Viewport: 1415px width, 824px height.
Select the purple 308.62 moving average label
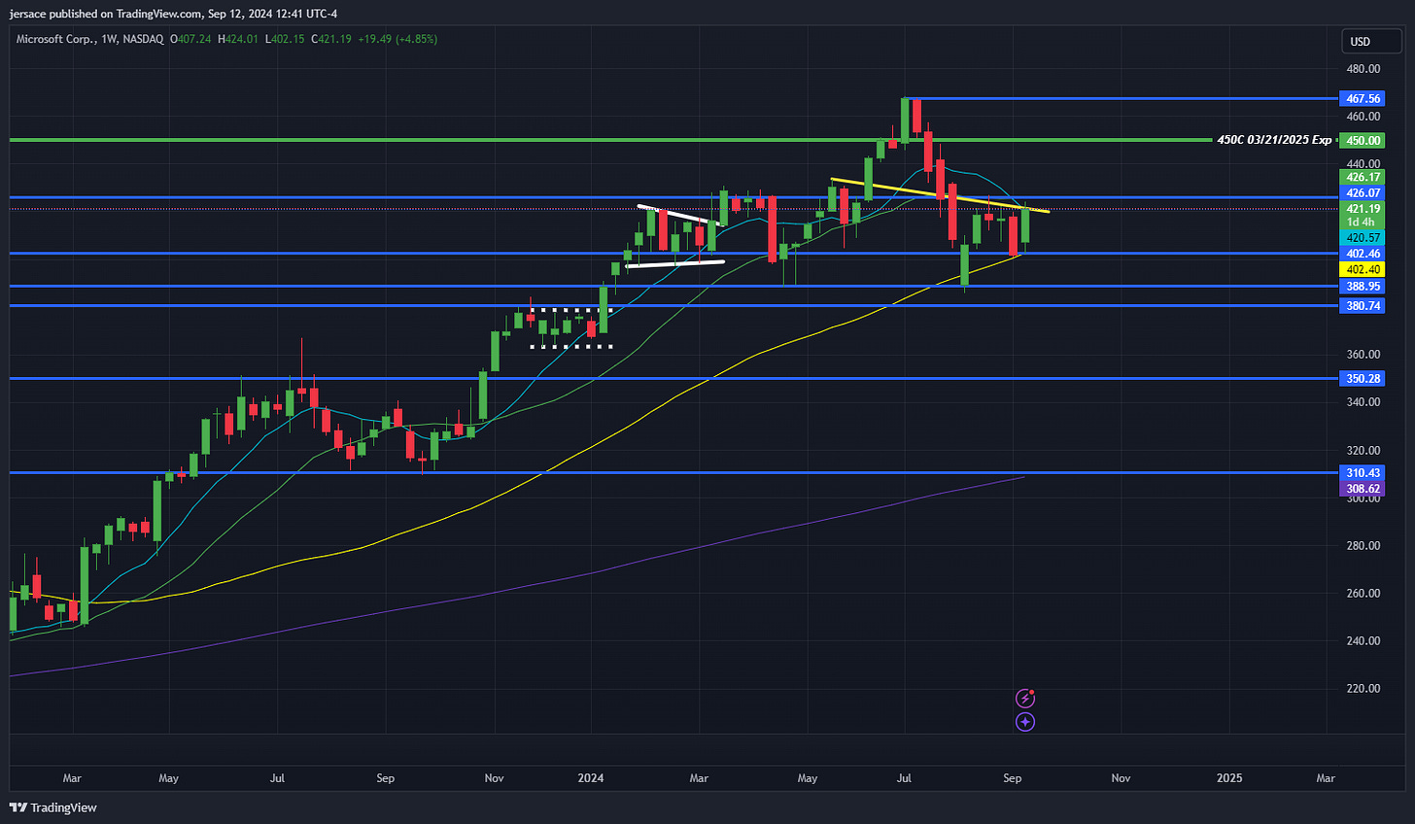1362,489
